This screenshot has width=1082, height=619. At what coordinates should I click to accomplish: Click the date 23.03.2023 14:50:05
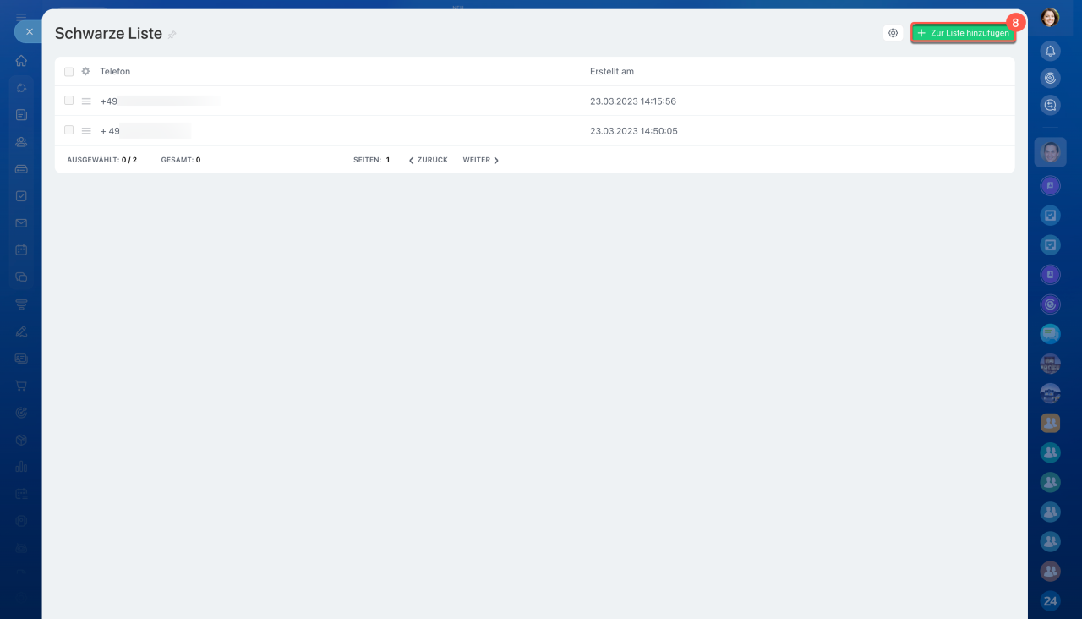[x=634, y=131]
